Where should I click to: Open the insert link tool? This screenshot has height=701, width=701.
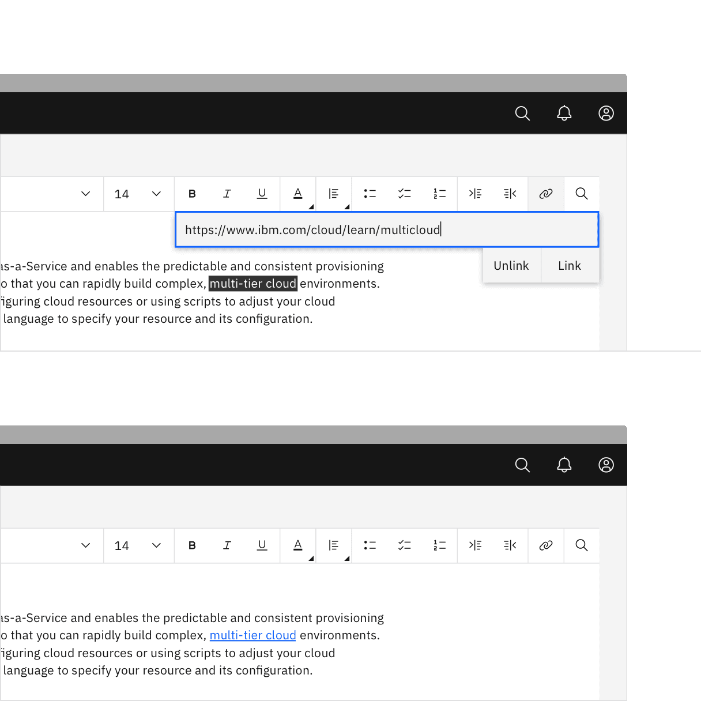coord(545,194)
